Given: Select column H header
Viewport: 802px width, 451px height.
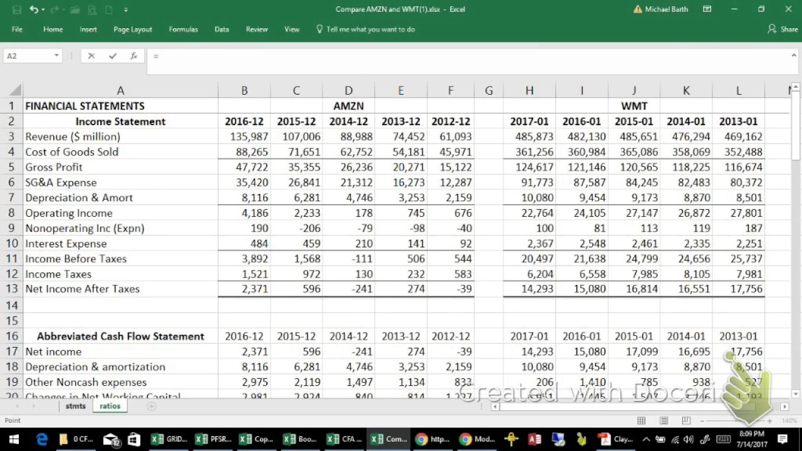Looking at the screenshot, I should [x=529, y=91].
